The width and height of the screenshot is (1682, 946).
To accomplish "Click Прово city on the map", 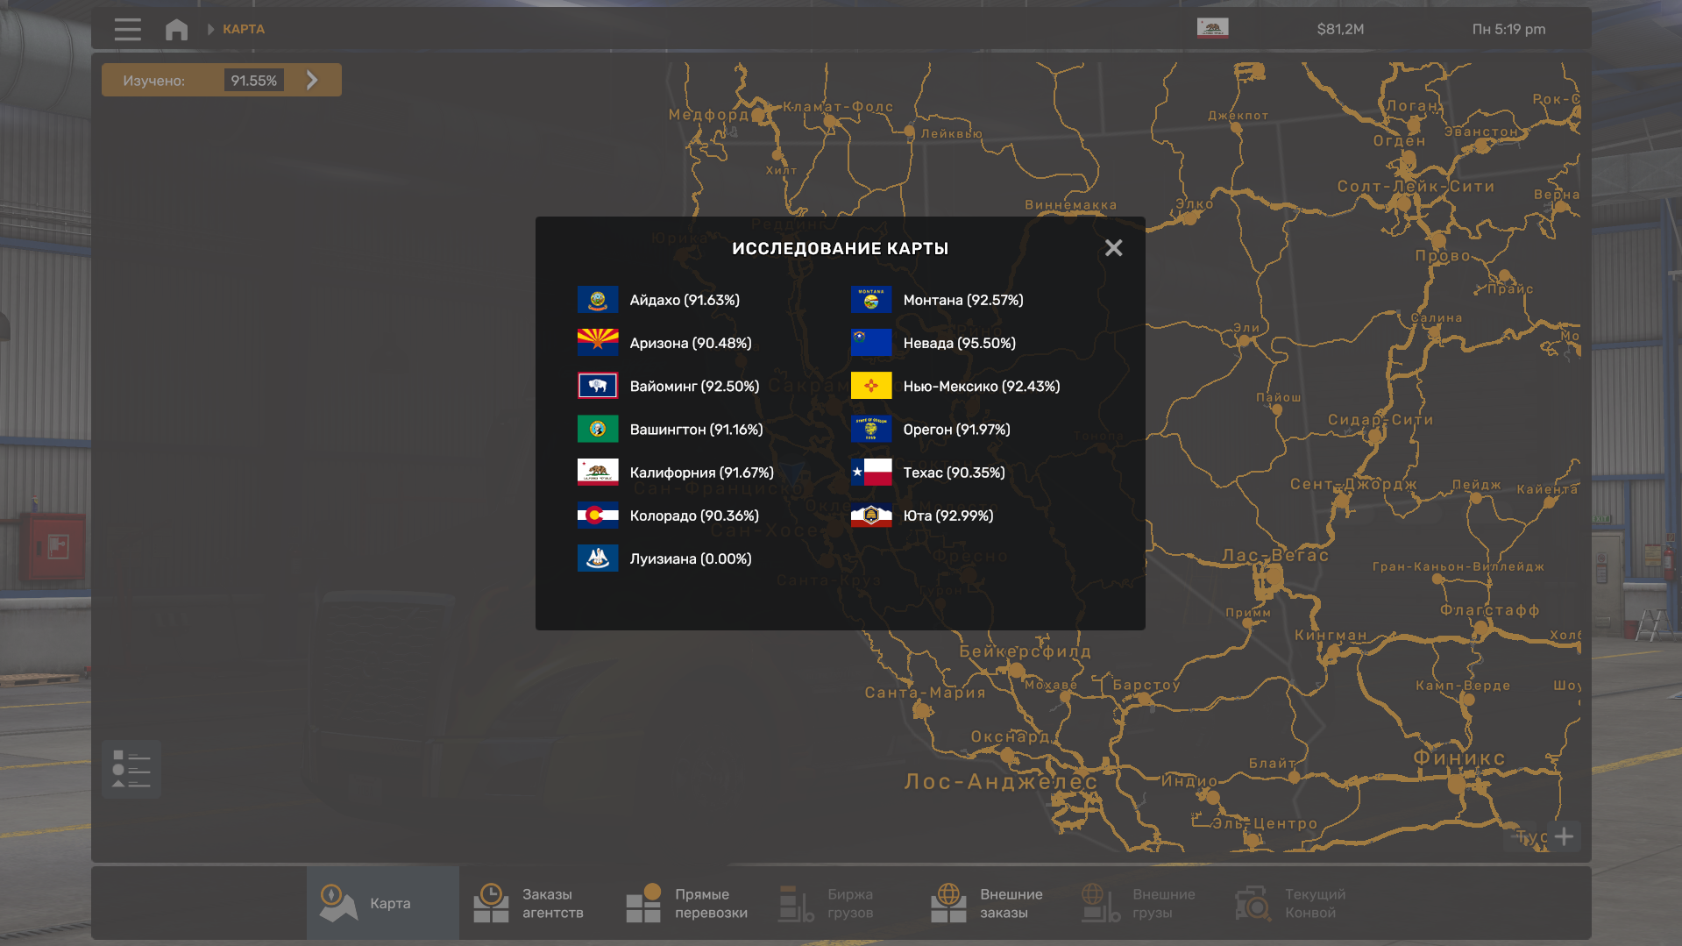I will pos(1443,255).
